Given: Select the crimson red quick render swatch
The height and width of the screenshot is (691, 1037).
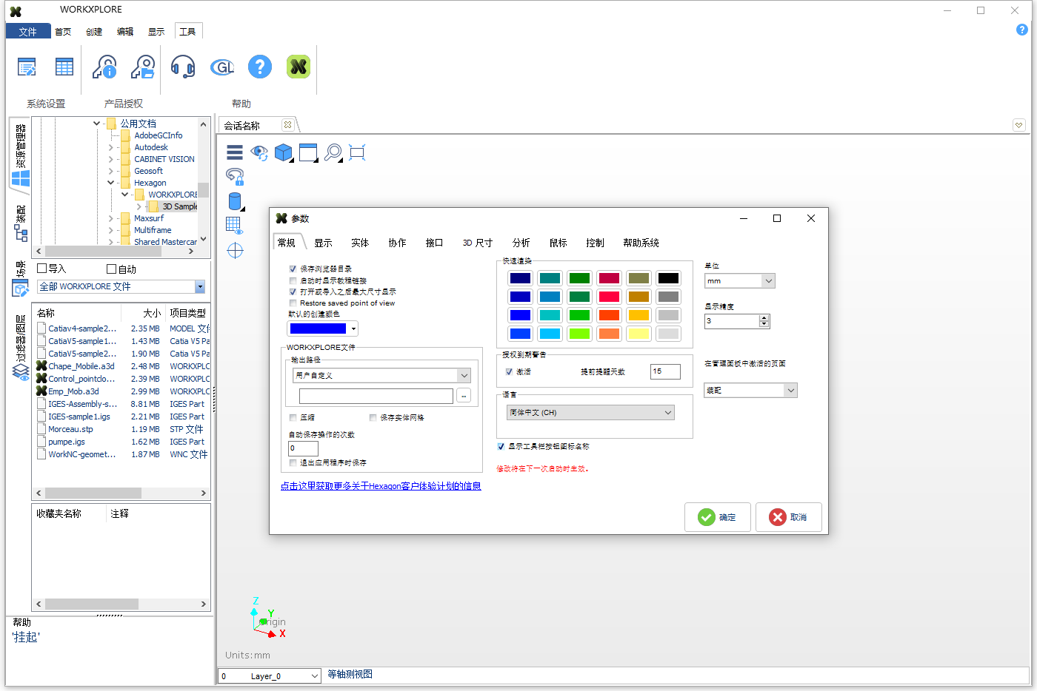Looking at the screenshot, I should pos(609,278).
